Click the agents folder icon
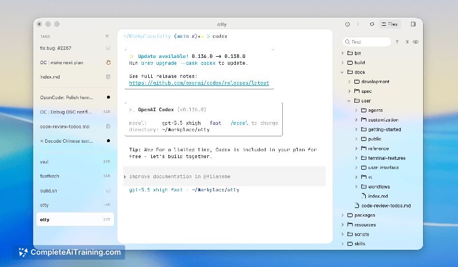This screenshot has height=267, width=458. click(364, 110)
